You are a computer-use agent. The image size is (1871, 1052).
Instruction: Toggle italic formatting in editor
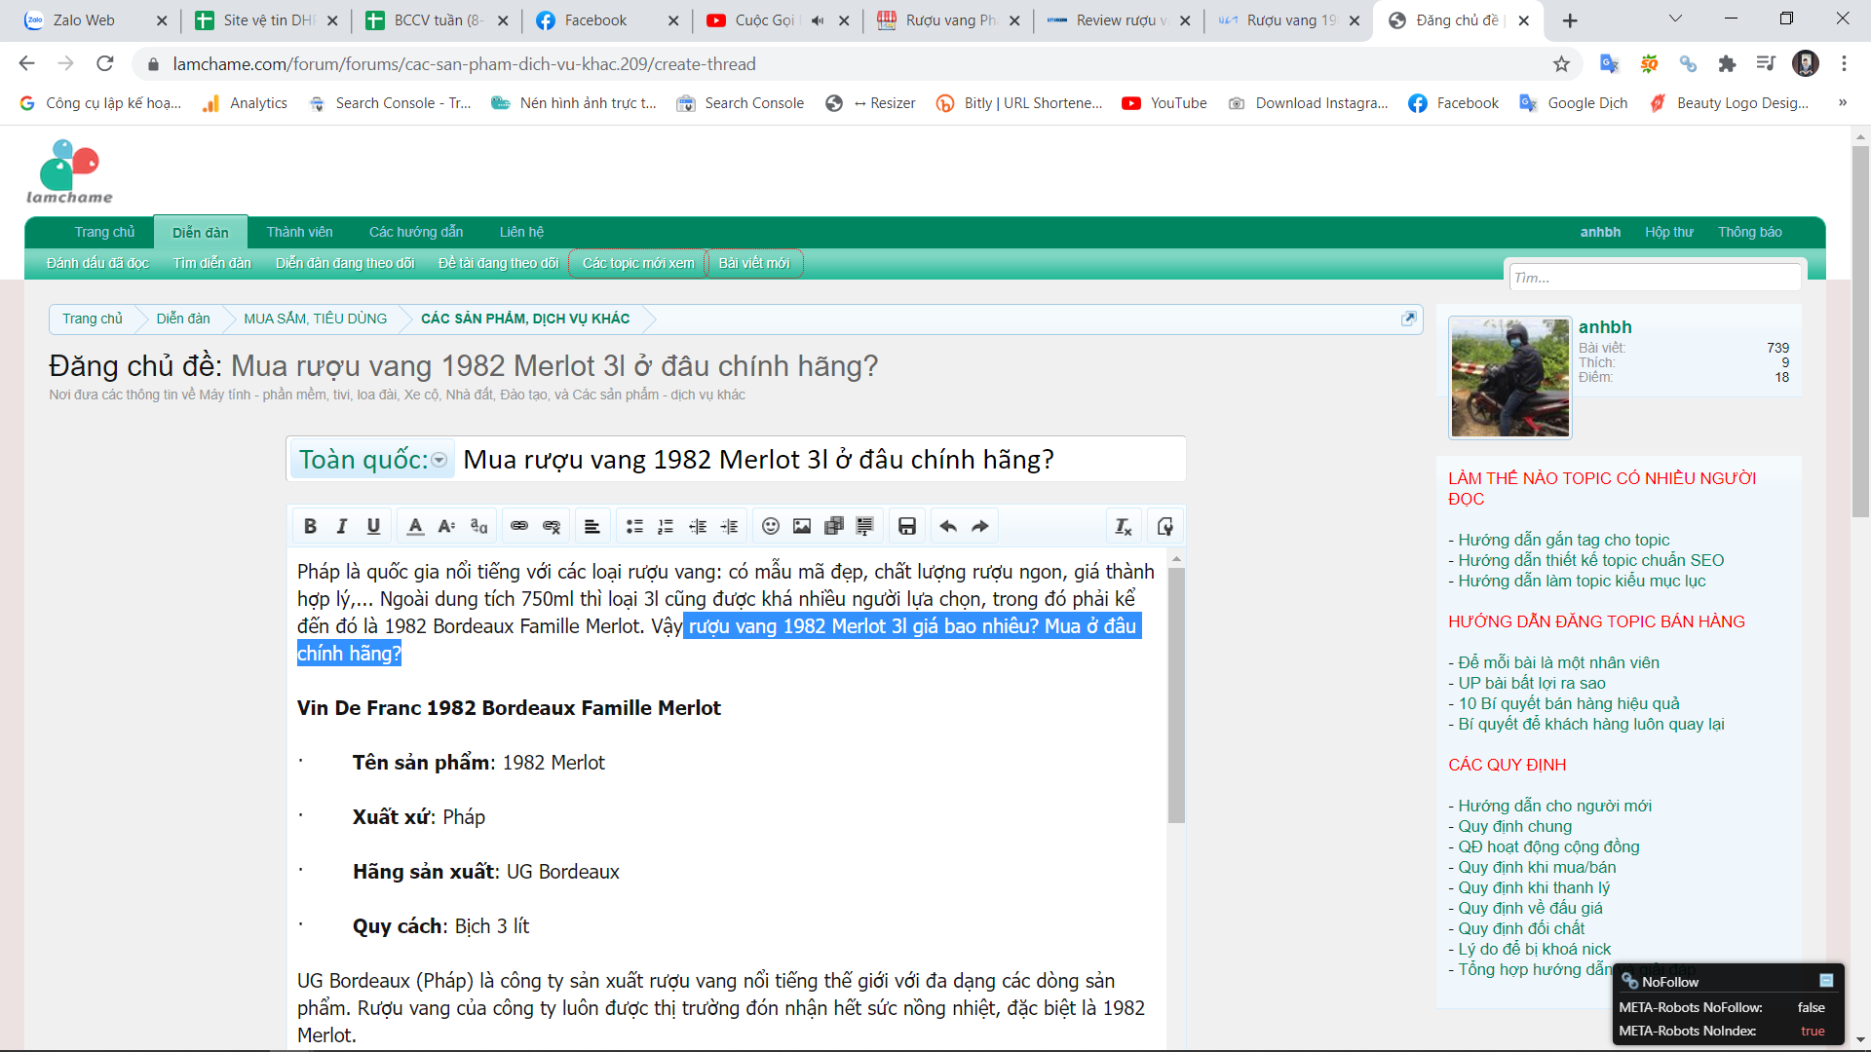pos(341,526)
